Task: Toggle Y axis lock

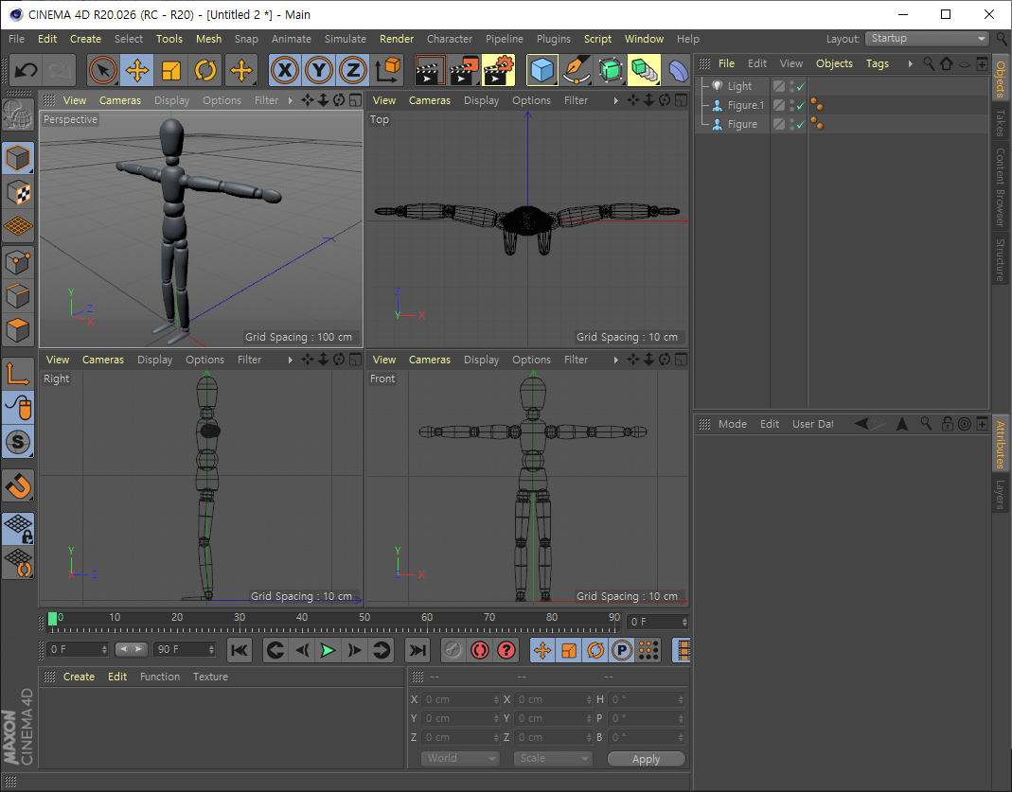Action: [x=319, y=70]
